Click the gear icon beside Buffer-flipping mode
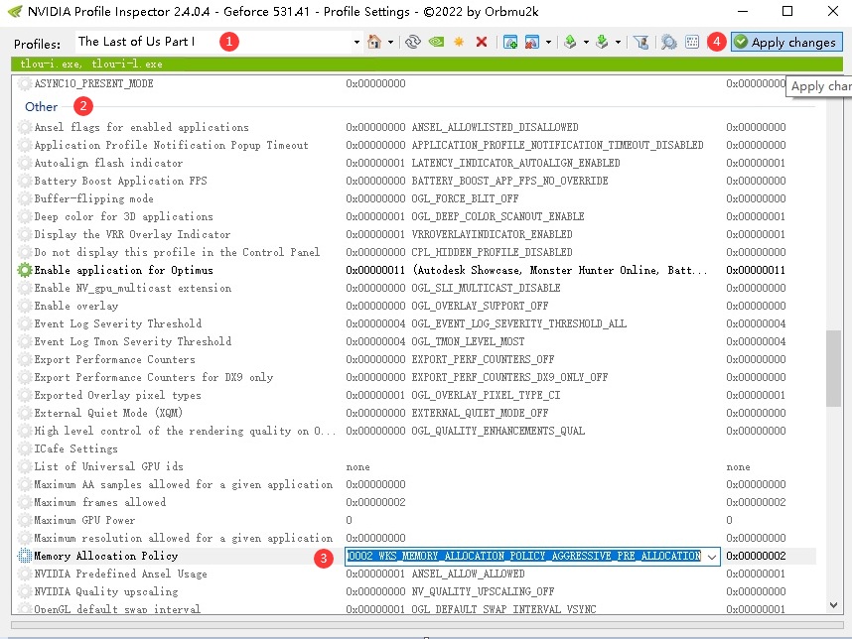 pos(25,198)
